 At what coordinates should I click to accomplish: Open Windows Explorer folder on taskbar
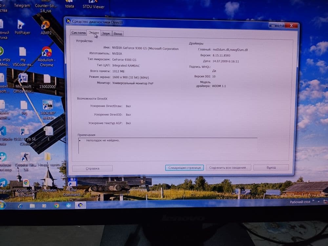pyautogui.click(x=32, y=206)
